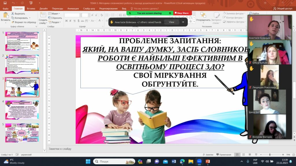The image size is (296, 166).
Task: Toggle italic (К) formatting
Action: (x=71, y=21)
